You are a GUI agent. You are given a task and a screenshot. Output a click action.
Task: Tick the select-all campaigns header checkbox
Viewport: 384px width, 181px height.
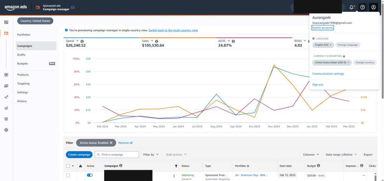(68, 166)
